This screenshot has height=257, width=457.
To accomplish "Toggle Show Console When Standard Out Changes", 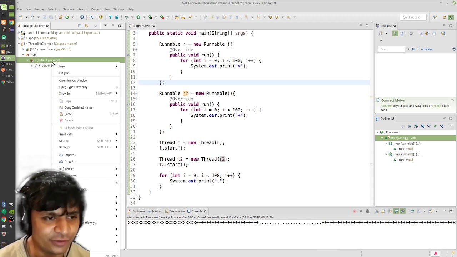I will pos(396,211).
